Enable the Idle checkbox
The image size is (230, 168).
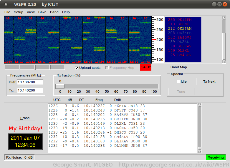(x=178, y=82)
